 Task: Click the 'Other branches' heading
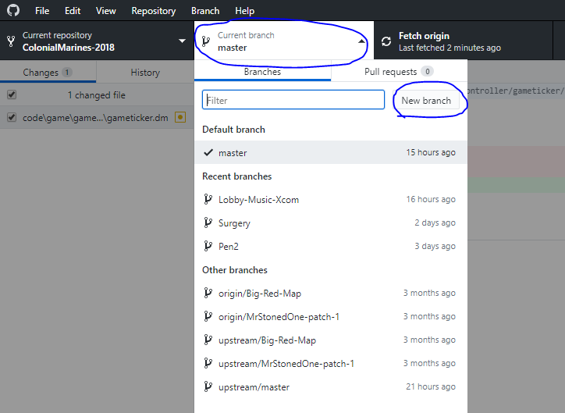pyautogui.click(x=235, y=270)
